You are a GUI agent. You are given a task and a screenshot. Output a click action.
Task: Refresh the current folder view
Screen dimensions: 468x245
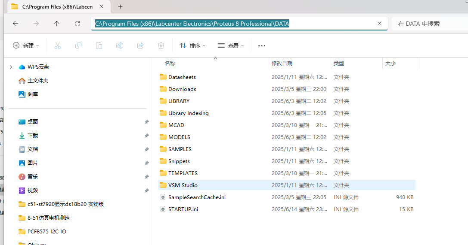pos(77,24)
